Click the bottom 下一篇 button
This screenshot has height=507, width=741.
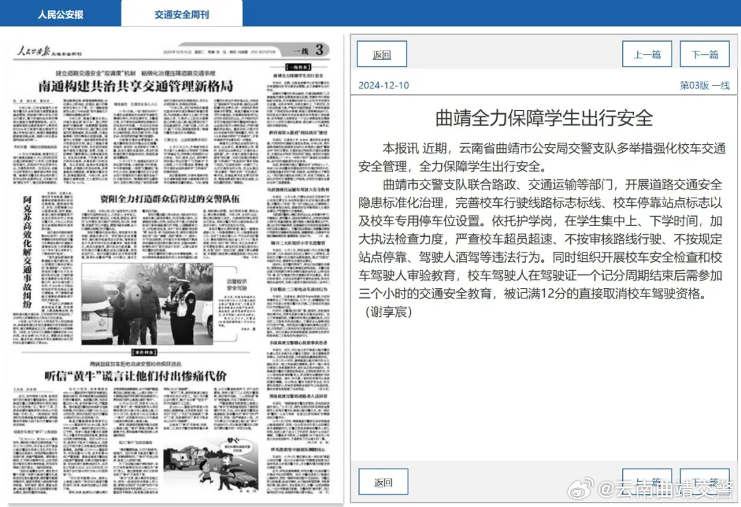point(704,482)
